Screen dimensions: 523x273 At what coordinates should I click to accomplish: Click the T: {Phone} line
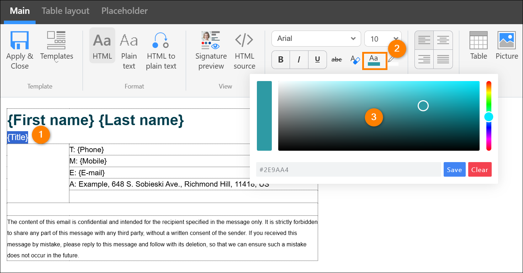87,150
